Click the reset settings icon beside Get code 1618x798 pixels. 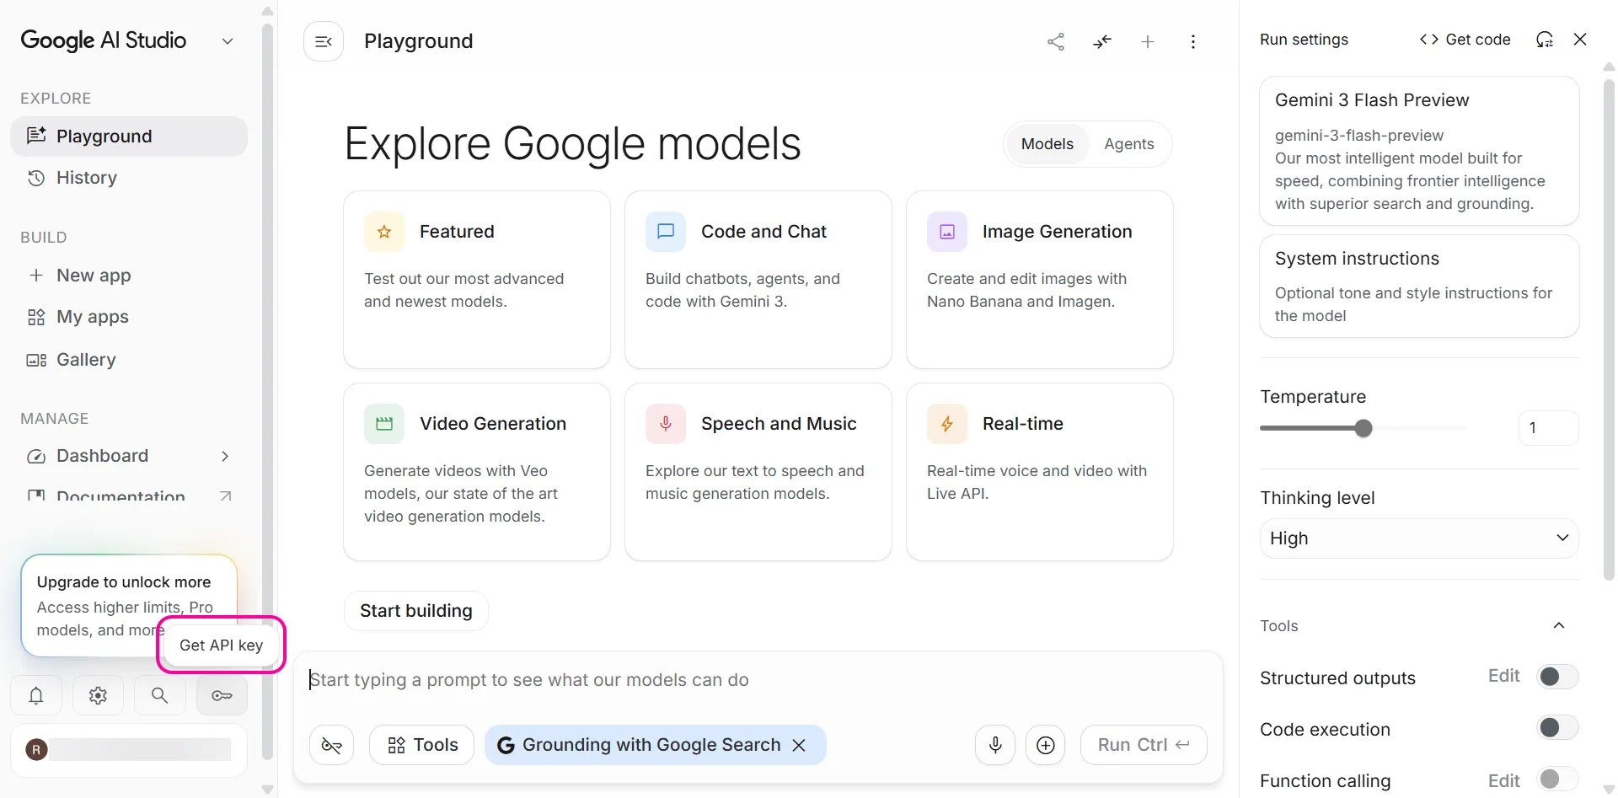point(1545,40)
